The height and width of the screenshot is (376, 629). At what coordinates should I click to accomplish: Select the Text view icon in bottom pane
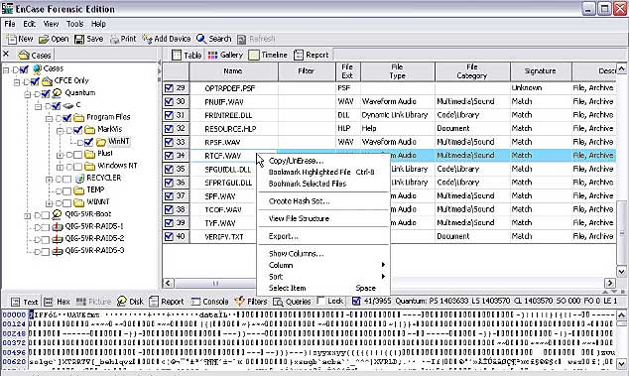coord(15,302)
